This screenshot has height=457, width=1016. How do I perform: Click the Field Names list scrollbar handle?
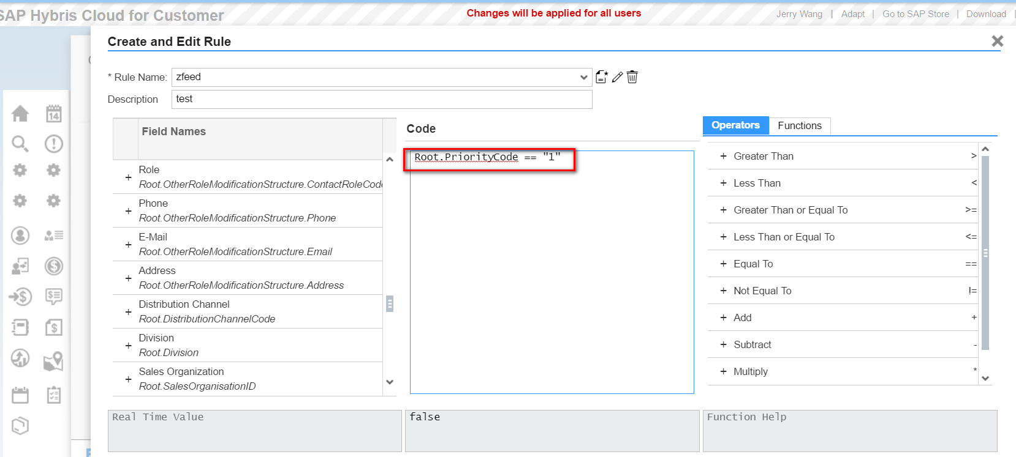tap(390, 304)
